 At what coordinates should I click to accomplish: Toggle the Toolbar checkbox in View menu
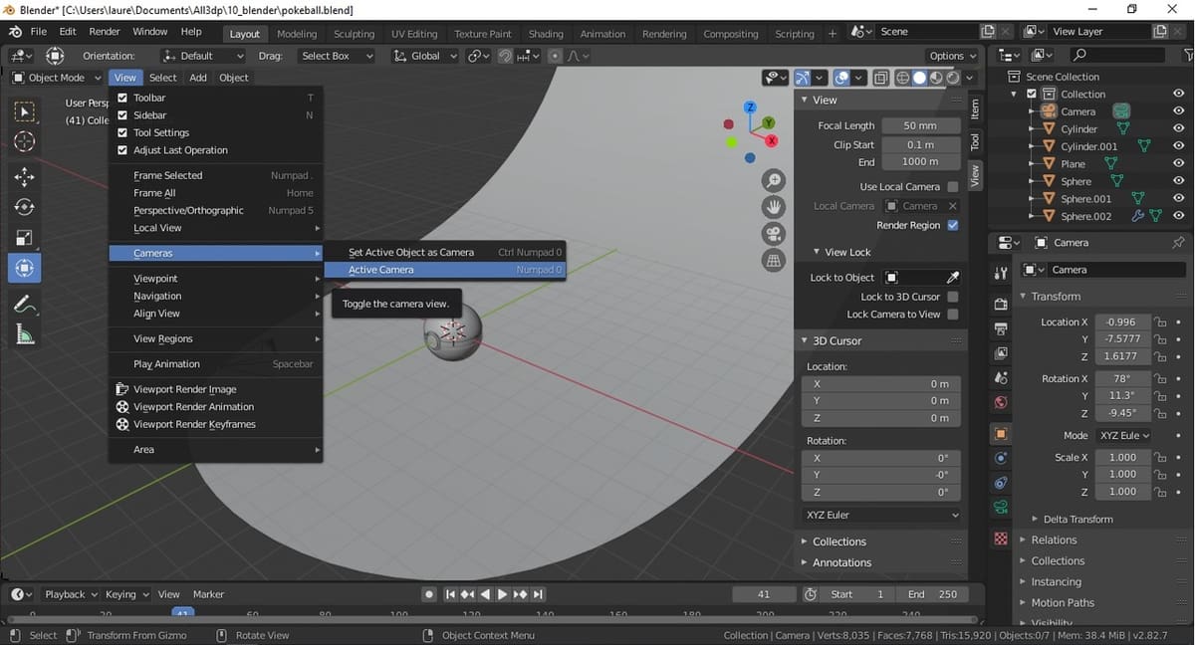122,98
